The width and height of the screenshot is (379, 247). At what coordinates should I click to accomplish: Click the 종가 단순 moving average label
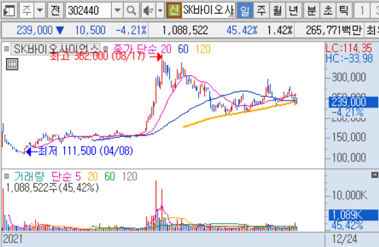tap(135, 49)
